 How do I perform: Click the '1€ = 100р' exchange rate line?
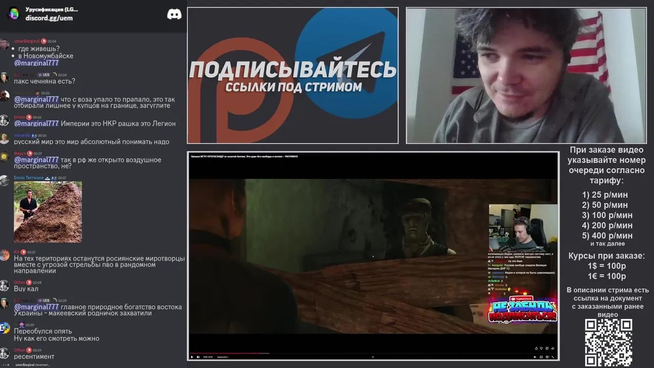[x=607, y=277]
